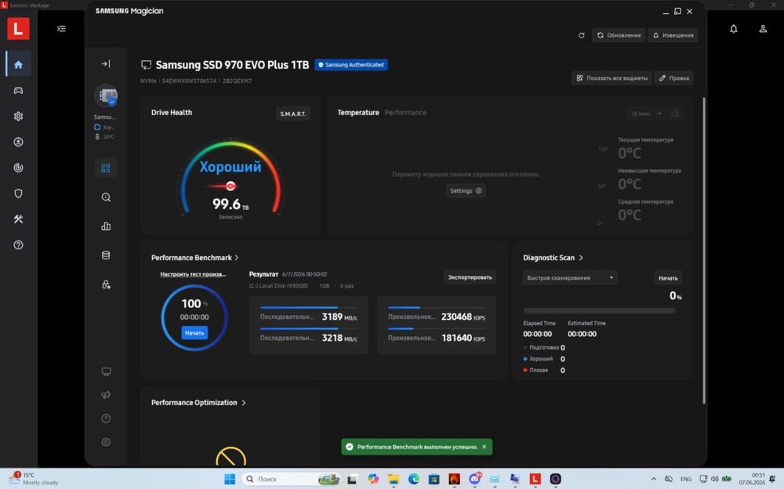
Task: Open the data security lock icon
Action: [106, 284]
